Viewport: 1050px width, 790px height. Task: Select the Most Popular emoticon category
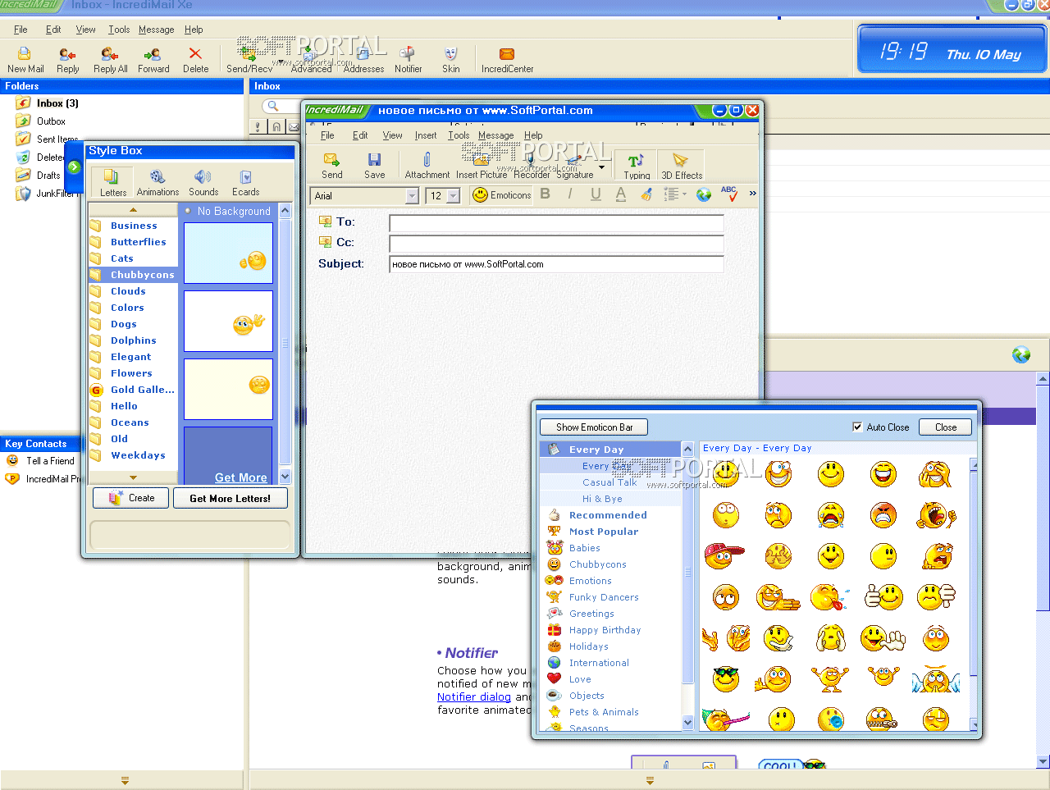point(603,532)
